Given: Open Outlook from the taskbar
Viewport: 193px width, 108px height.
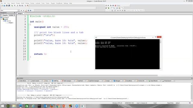Looking at the screenshot, I should [x=46, y=106].
